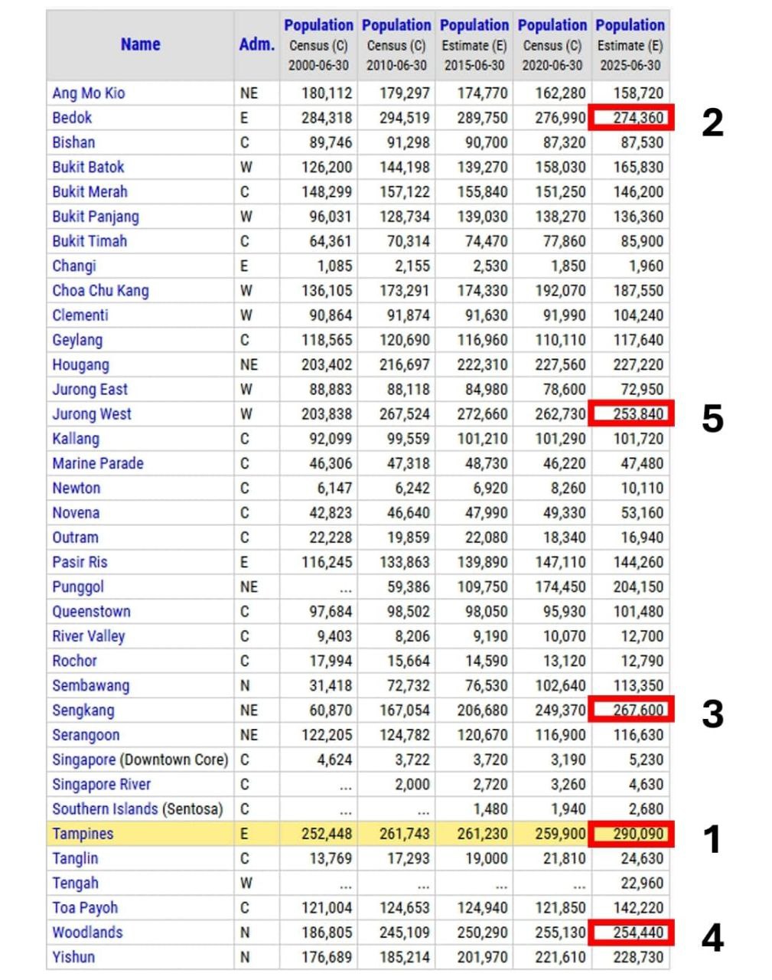The height and width of the screenshot is (980, 772).
Task: Select Bedok 2025 value 274,360
Action: 638,118
